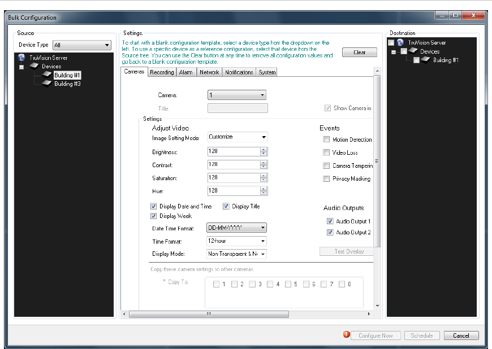Screen dimensions: 492x349
Task: Check Copy To camera 8 box
Action: coord(342,284)
